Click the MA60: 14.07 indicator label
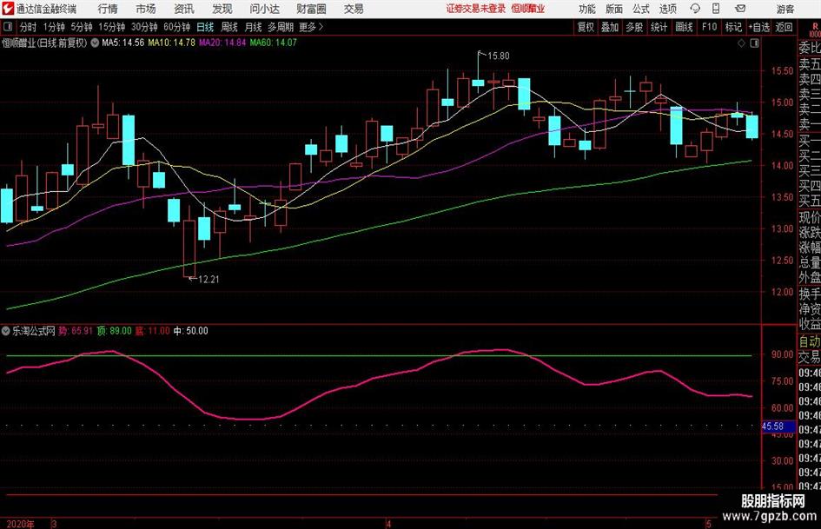The width and height of the screenshot is (821, 529). 273,43
